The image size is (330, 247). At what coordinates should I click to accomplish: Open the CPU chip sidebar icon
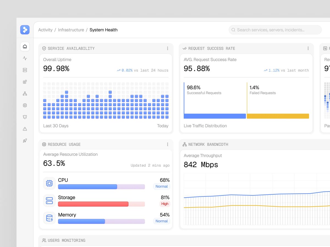tap(25, 105)
